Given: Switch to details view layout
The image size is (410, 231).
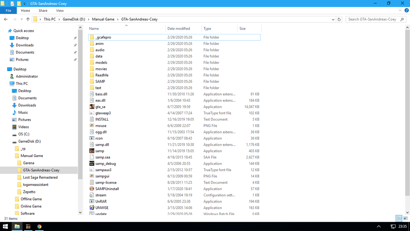Looking at the screenshot, I should click(x=399, y=218).
